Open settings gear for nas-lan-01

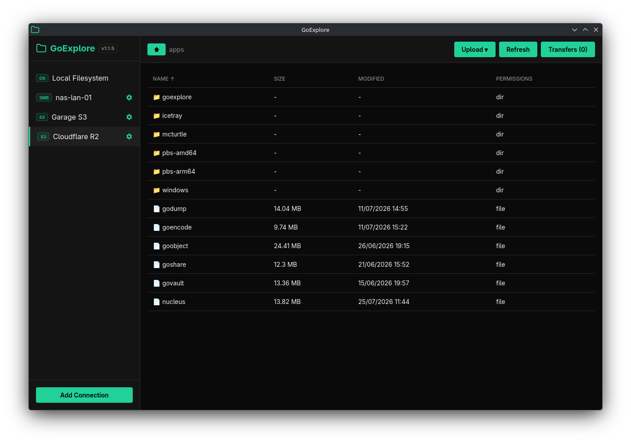pyautogui.click(x=129, y=97)
